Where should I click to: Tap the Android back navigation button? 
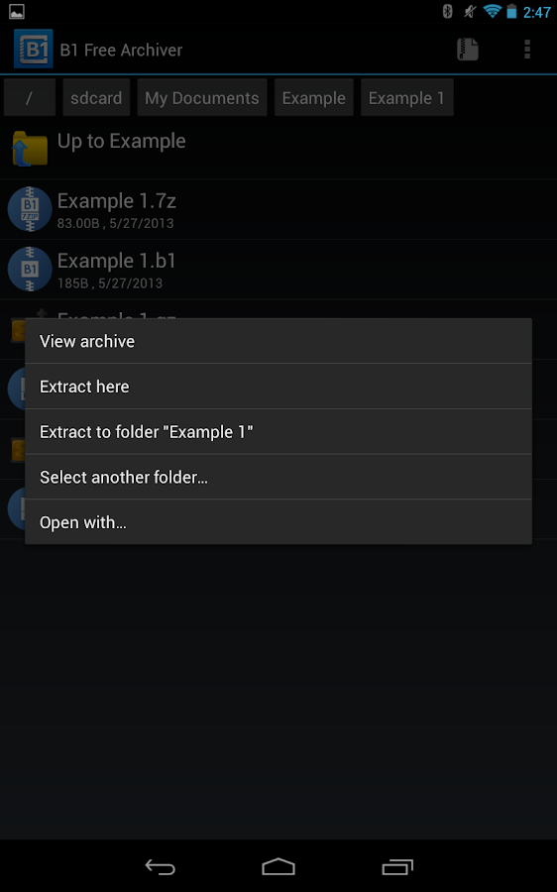point(160,866)
